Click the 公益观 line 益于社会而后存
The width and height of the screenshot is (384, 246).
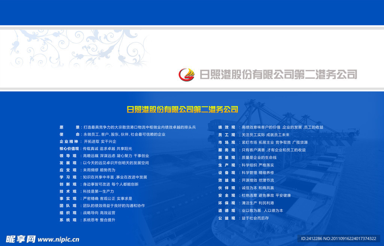244,218
